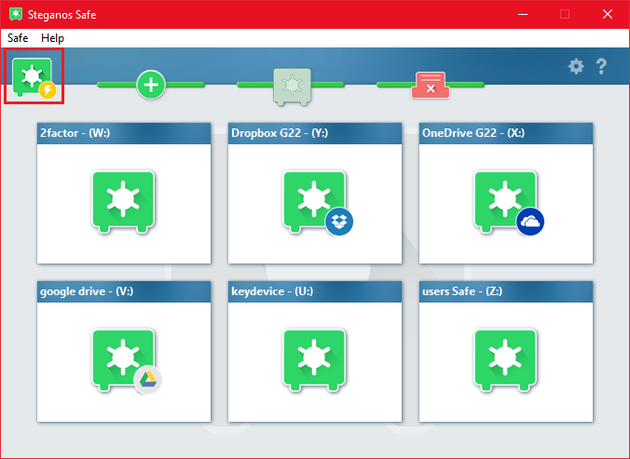Viewport: 630px width, 459px height.
Task: Click the Dropbox badge on the safe
Action: click(339, 222)
